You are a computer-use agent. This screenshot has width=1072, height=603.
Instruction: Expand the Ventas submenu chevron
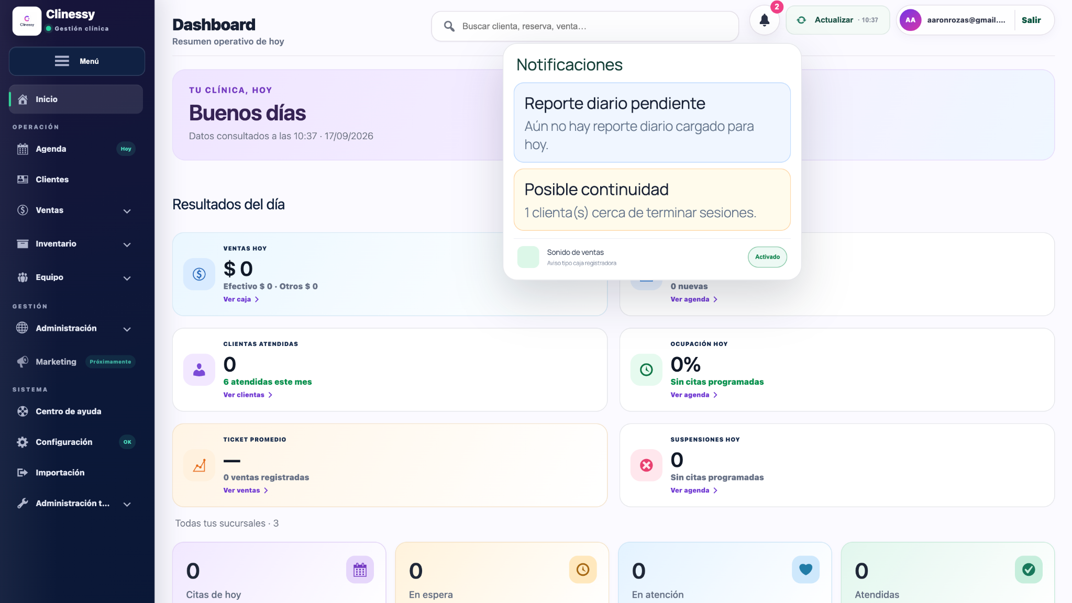(127, 211)
